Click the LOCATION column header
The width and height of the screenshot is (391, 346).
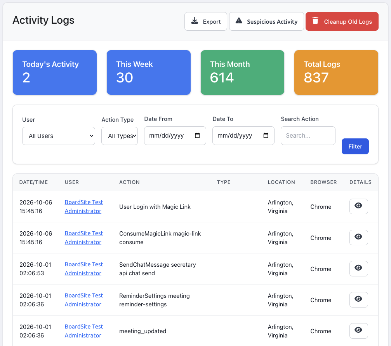click(281, 182)
